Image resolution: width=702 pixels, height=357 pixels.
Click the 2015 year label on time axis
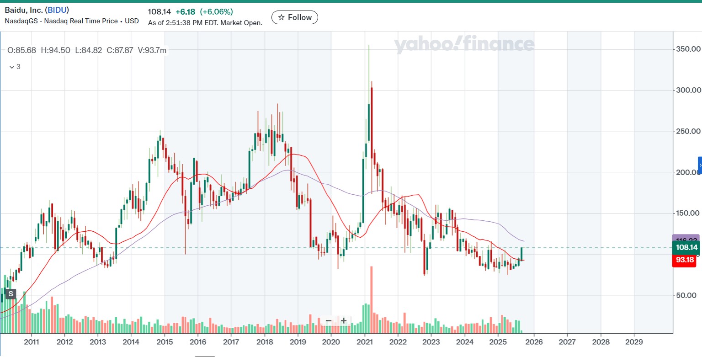[164, 342]
